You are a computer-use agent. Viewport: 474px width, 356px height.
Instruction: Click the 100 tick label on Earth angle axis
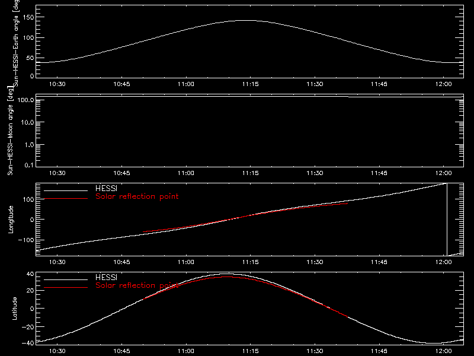(x=28, y=37)
